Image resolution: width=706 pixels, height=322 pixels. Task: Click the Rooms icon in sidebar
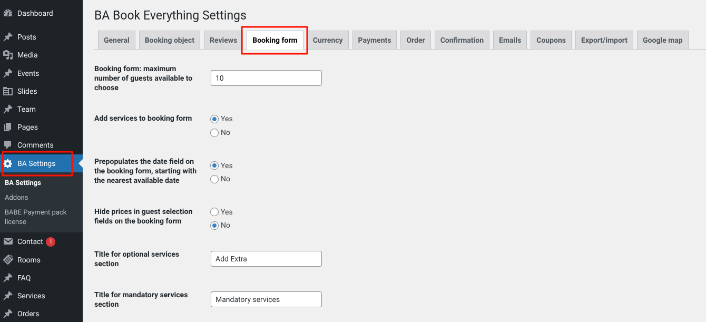(x=8, y=260)
